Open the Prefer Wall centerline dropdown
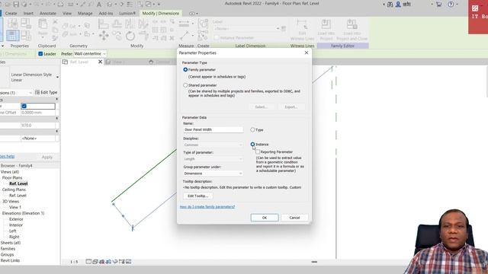 pos(90,54)
